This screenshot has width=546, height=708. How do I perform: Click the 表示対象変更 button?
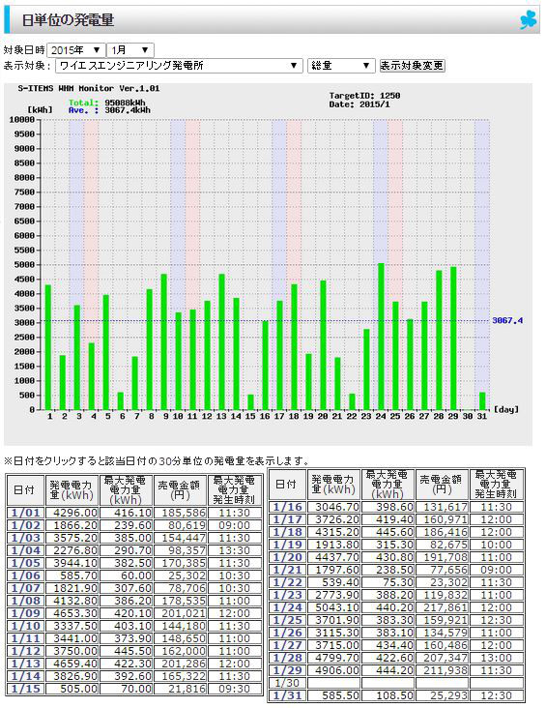point(412,66)
